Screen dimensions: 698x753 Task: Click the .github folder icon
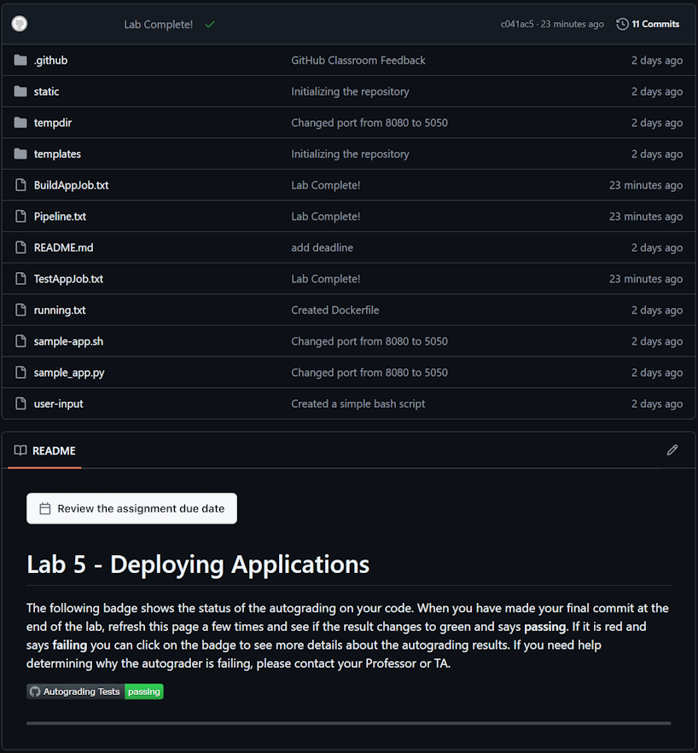[20, 61]
